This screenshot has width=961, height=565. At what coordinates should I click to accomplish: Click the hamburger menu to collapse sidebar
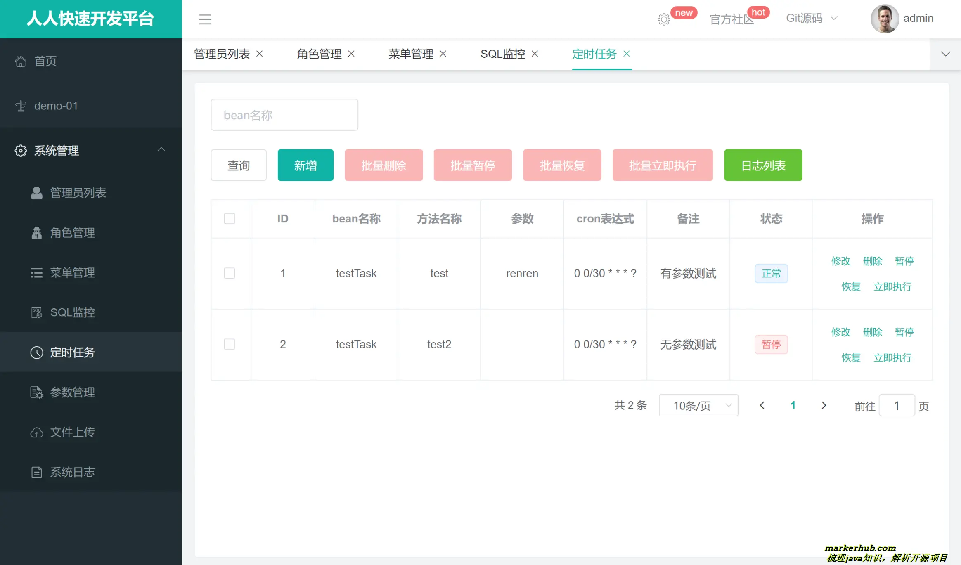(205, 19)
